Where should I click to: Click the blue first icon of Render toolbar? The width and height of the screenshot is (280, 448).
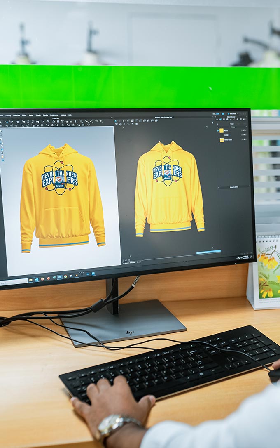(x=116, y=121)
